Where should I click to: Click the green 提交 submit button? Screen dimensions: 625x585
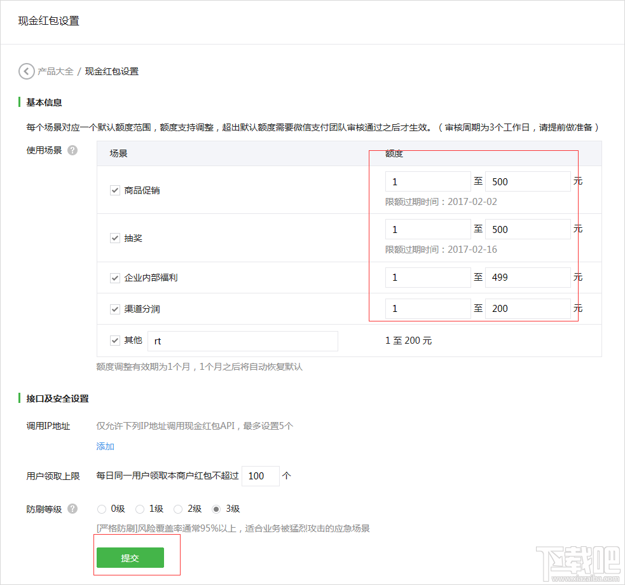(130, 557)
